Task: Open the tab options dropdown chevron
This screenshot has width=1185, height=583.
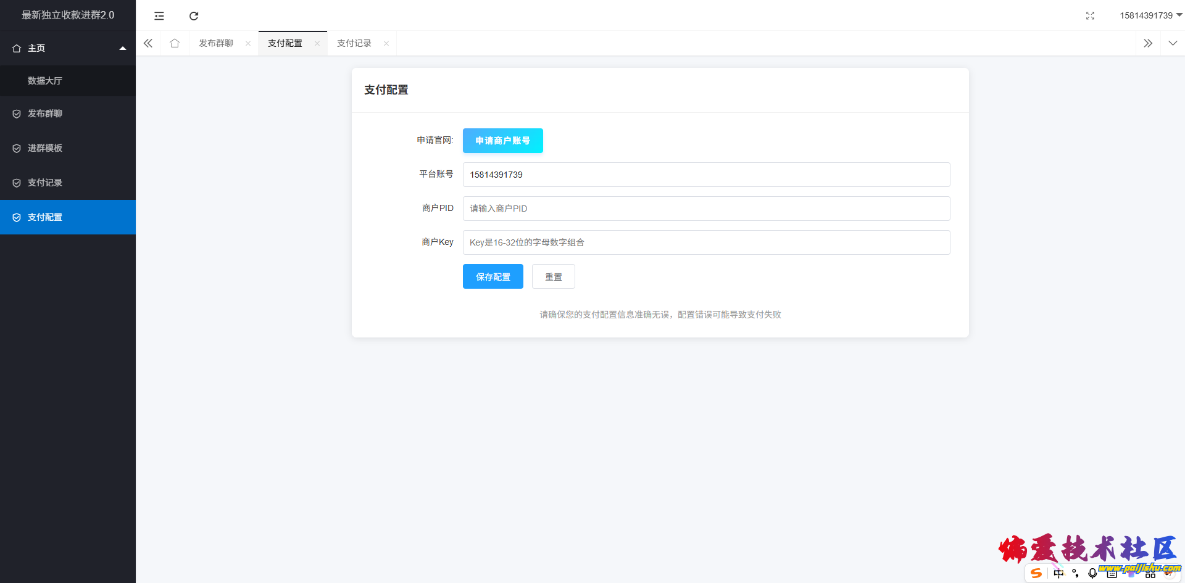Action: pyautogui.click(x=1173, y=43)
